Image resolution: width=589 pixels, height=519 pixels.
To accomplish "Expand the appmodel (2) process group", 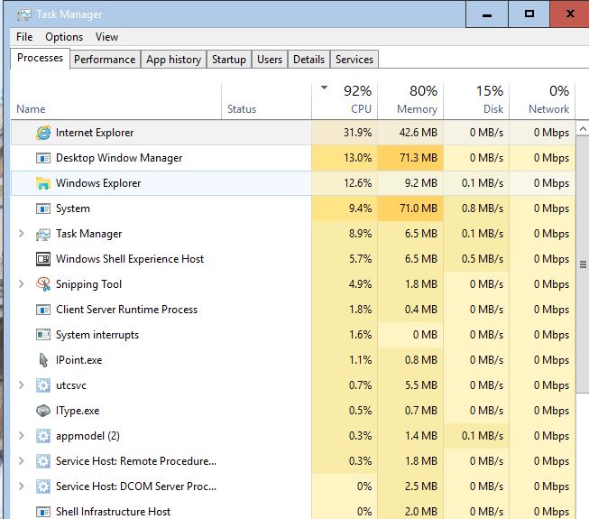I will (22, 436).
